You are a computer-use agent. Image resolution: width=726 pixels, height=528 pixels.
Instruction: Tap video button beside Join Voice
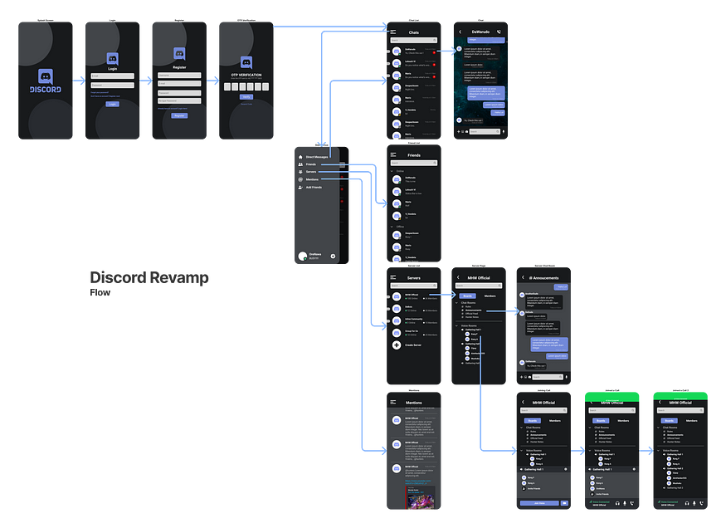click(x=564, y=503)
